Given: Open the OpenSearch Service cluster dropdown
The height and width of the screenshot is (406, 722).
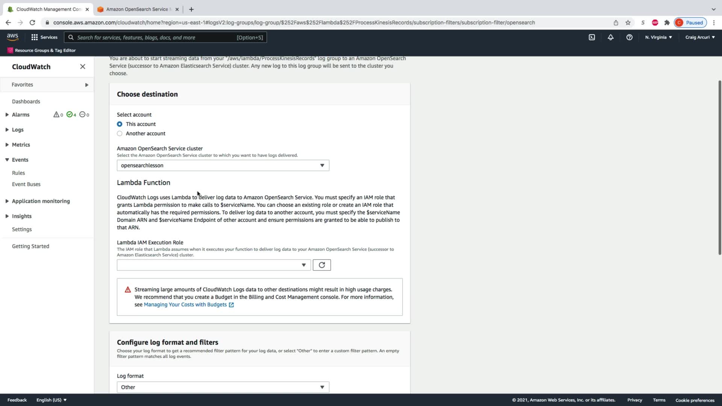Looking at the screenshot, I should point(223,165).
